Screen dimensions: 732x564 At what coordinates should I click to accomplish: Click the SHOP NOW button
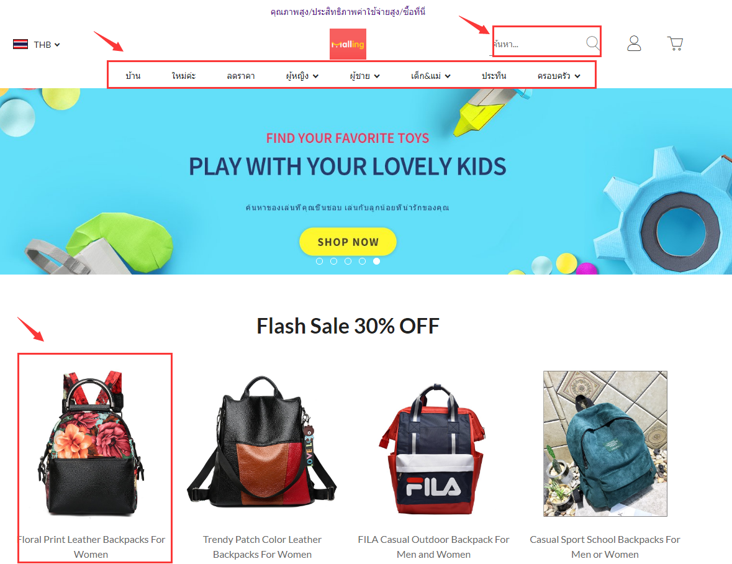point(348,242)
